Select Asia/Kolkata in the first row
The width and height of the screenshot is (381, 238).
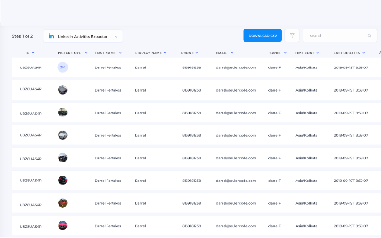click(306, 67)
